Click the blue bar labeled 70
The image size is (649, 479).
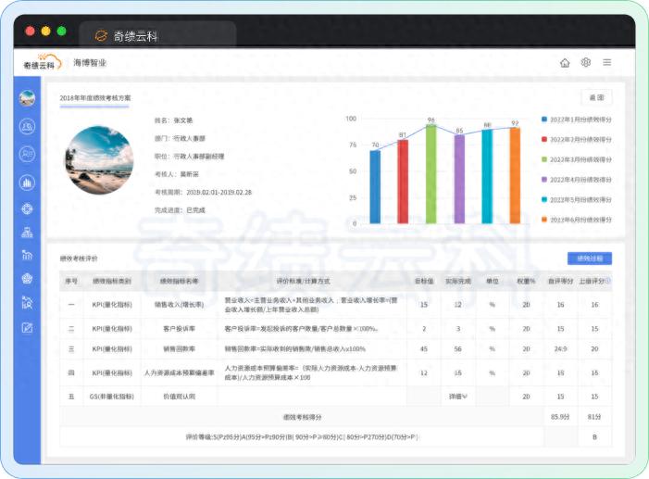(375, 187)
